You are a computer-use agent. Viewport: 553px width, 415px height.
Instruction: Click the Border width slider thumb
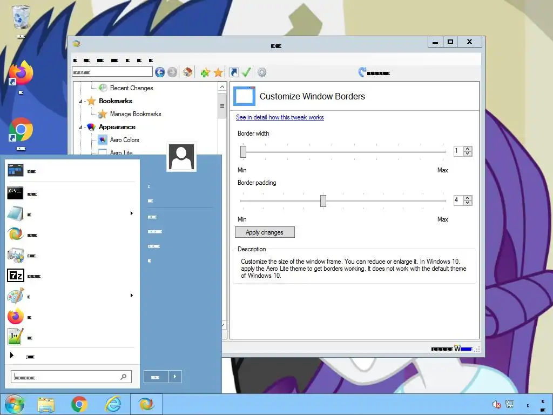243,152
